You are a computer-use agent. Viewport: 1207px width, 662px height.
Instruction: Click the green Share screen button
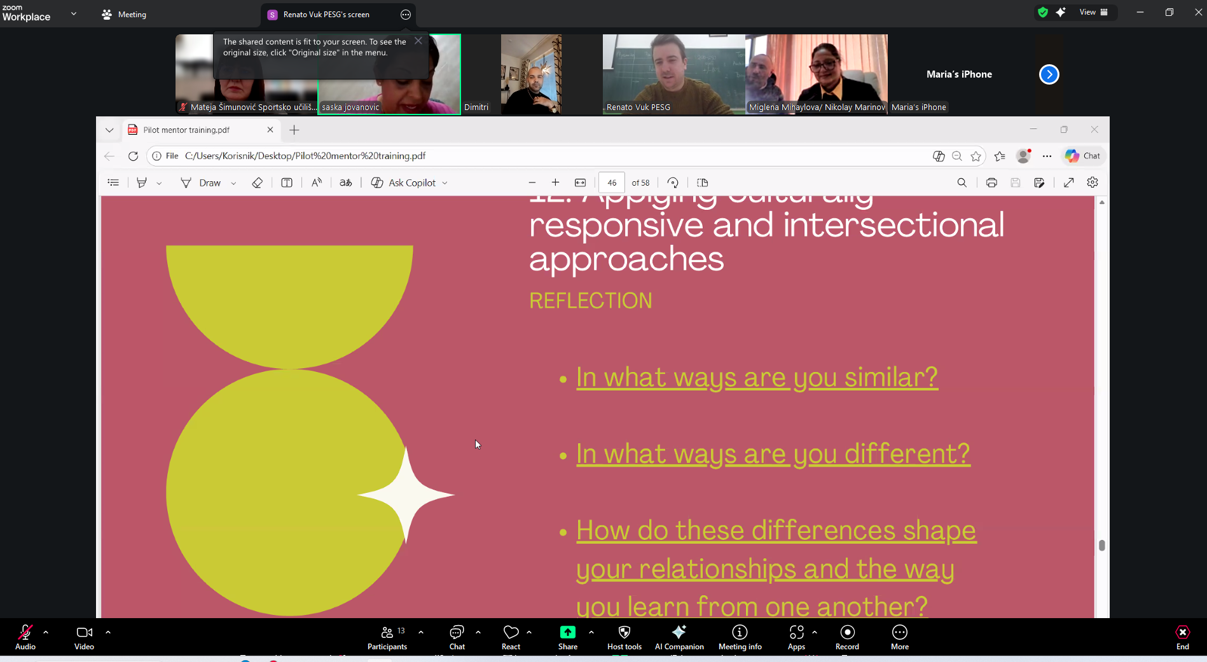567,637
